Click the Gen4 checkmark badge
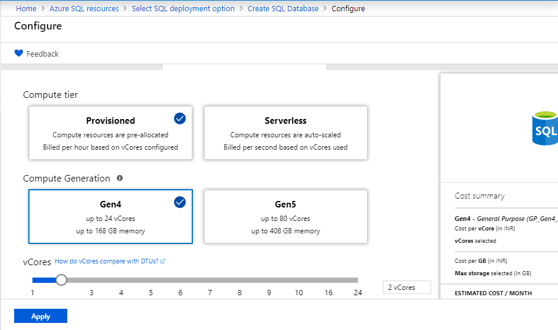Viewport: 558px width, 330px height. click(180, 202)
